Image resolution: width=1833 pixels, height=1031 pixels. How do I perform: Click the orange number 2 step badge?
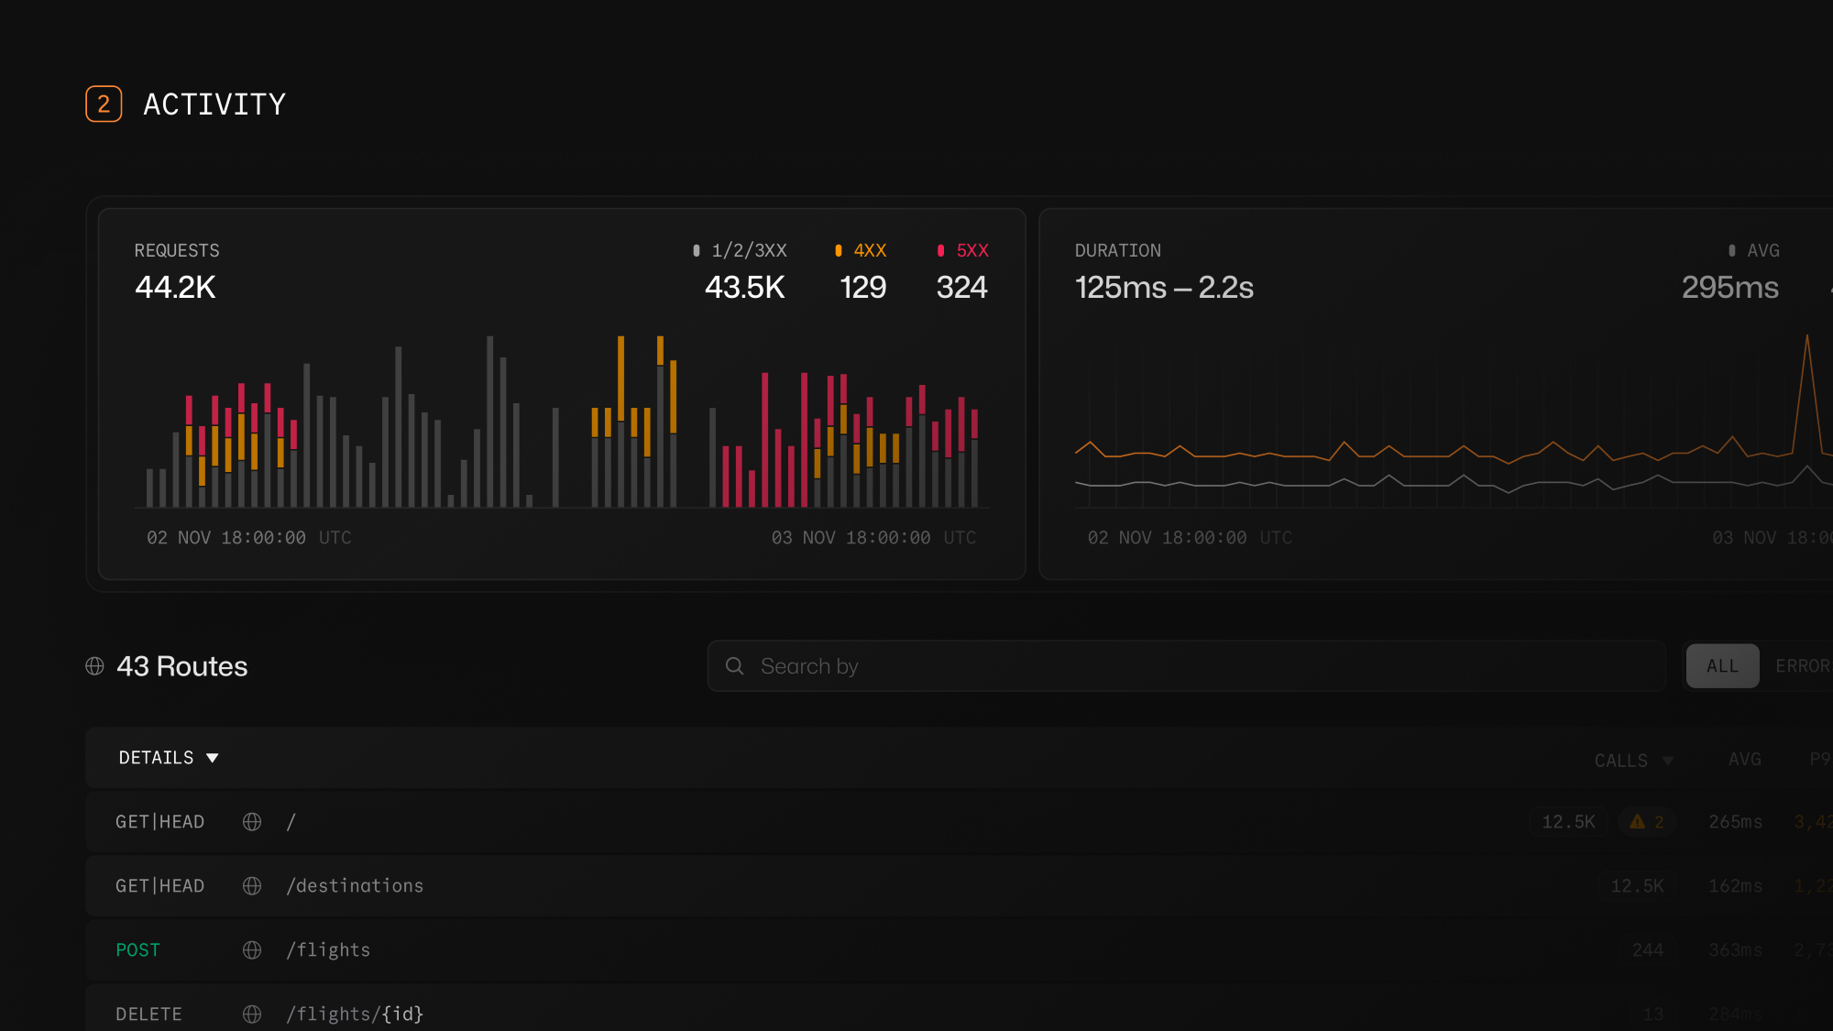point(104,104)
